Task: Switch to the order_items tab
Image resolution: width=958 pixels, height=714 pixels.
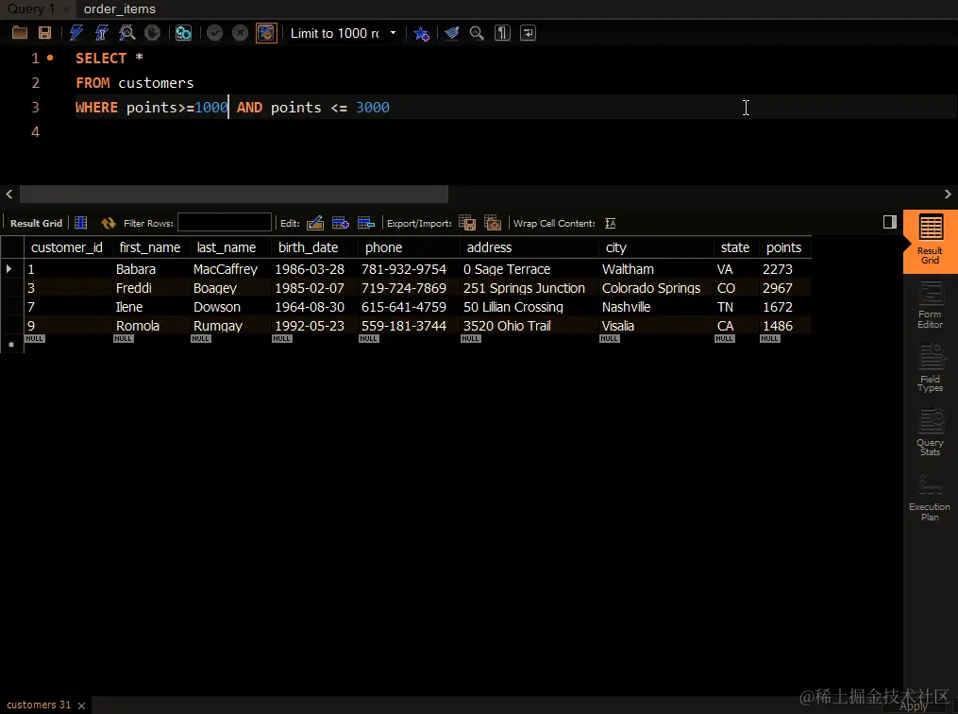Action: (120, 9)
